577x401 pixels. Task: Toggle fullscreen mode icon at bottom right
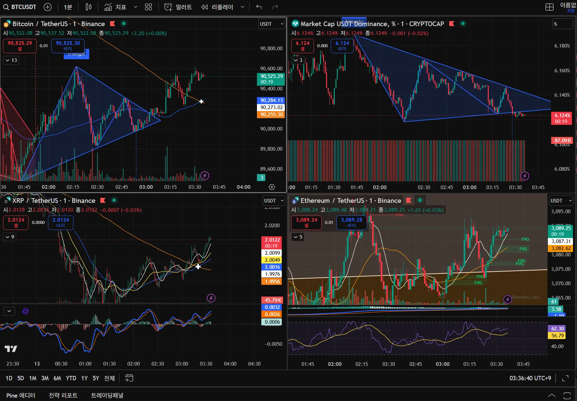tap(565, 378)
